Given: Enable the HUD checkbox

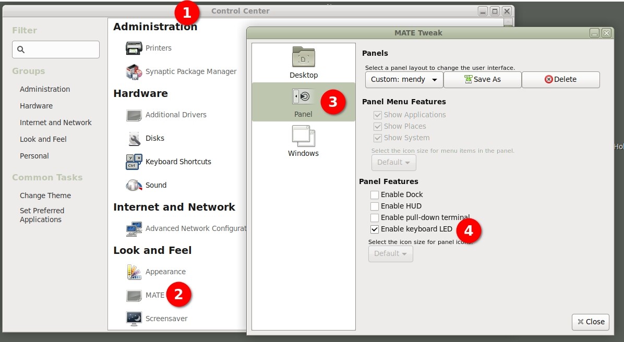Looking at the screenshot, I should [x=375, y=206].
